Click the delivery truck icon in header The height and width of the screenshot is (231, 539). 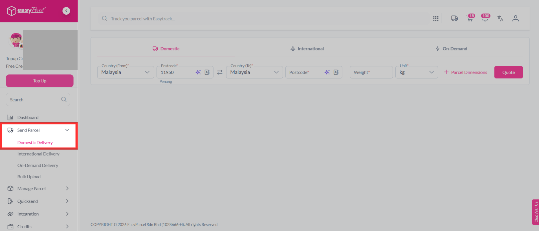pyautogui.click(x=454, y=19)
